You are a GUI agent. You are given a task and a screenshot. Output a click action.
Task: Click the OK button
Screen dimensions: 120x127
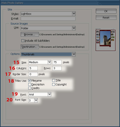click(106, 11)
